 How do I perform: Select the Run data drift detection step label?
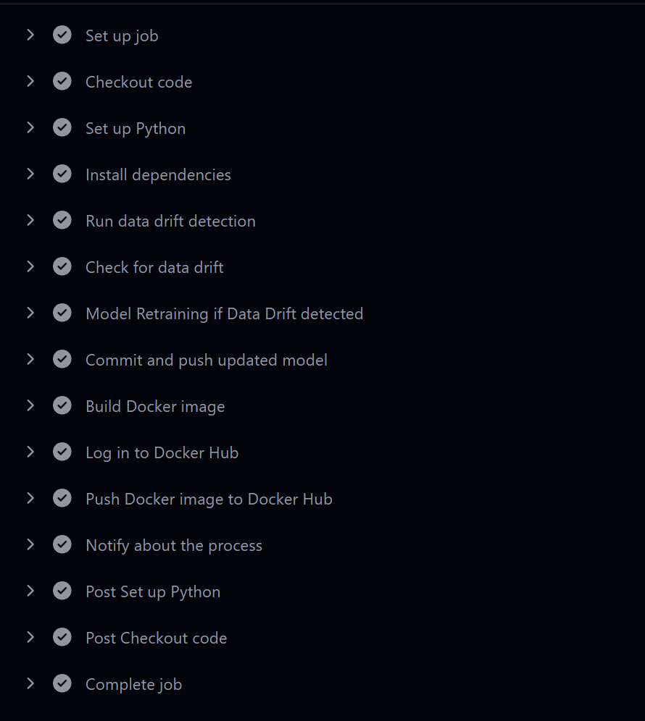[170, 221]
